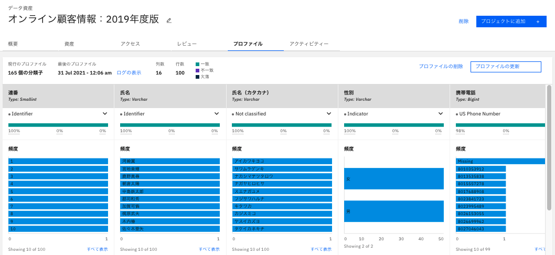Image resolution: width=555 pixels, height=255 pixels.
Task: Click the 165 個の分類子 text
Action: click(26, 72)
